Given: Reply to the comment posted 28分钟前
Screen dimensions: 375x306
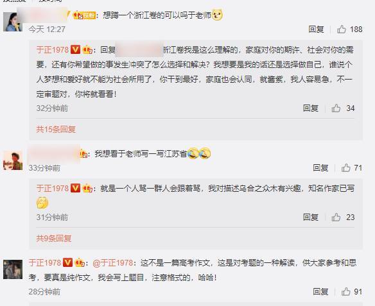Looking at the screenshot, I should pos(320,291).
